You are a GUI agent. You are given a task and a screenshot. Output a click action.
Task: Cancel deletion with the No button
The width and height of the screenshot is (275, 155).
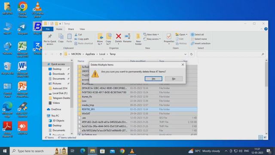[x=174, y=79]
